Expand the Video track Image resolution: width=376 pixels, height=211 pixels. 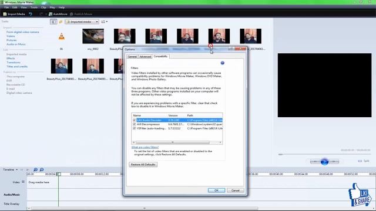(23, 182)
